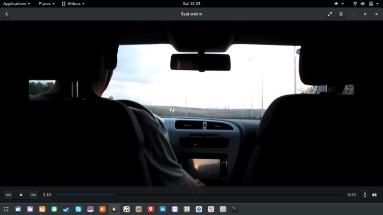Open the blue document app in dock
This screenshot has width=383, height=215.
click(163, 209)
